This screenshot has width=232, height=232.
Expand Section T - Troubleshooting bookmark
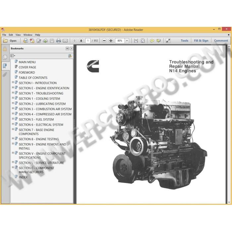click(13, 92)
